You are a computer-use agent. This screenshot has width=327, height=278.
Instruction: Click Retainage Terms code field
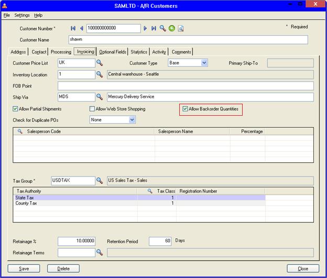pyautogui.click(x=77, y=252)
